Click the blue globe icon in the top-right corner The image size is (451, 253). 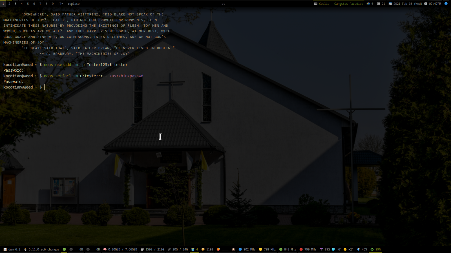446,4
